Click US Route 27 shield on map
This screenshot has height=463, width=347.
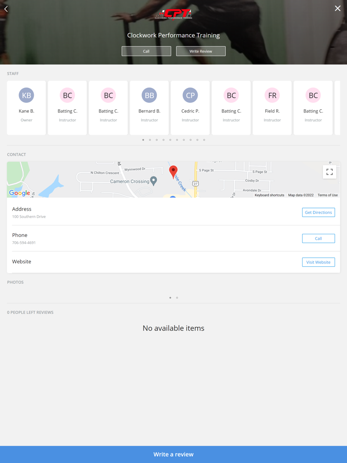195,184
